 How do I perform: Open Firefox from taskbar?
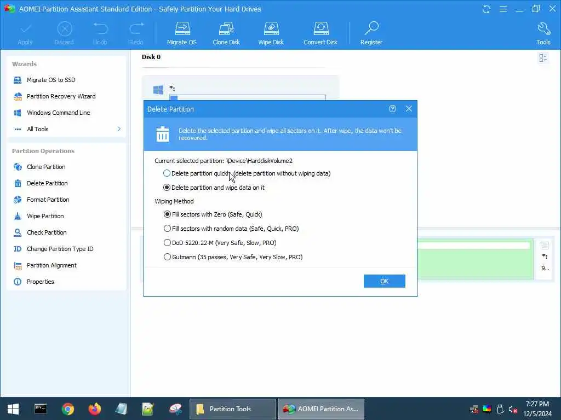[x=94, y=409]
